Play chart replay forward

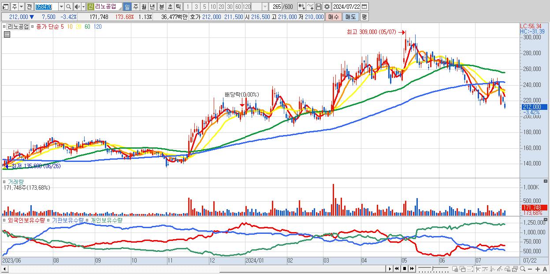(x=390, y=268)
